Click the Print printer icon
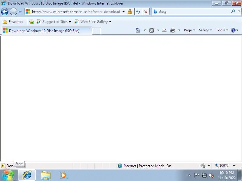The width and height of the screenshot is (242, 181). pyautogui.click(x=172, y=30)
